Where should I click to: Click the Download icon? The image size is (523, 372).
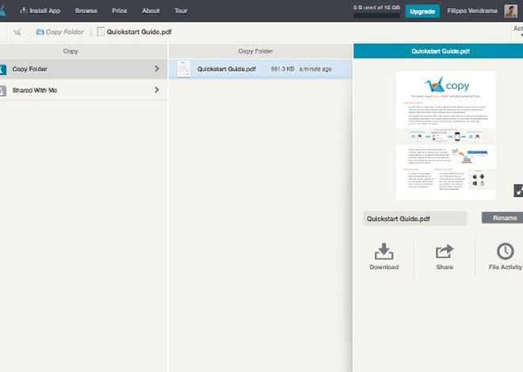click(x=384, y=252)
